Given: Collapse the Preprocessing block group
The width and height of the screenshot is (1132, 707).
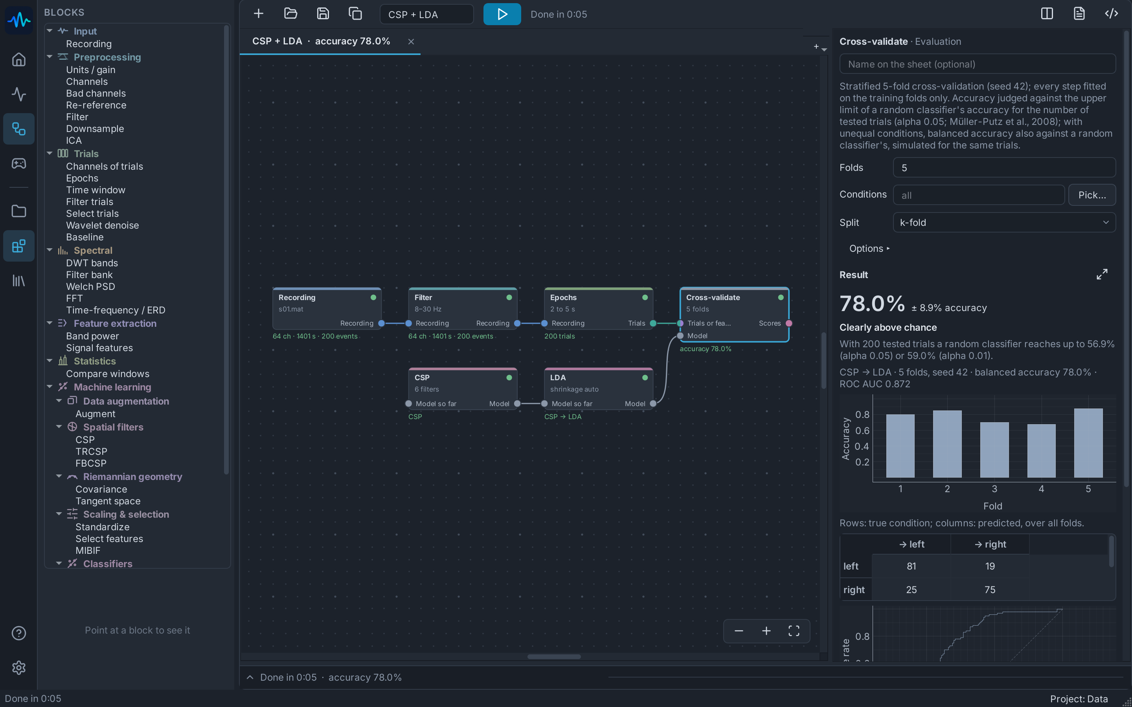Looking at the screenshot, I should click(50, 57).
